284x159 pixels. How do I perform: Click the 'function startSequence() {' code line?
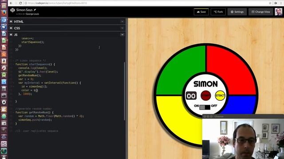[x=35, y=64]
